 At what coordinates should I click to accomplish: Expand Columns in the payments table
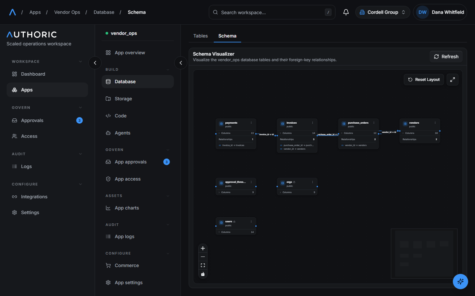[236, 133]
